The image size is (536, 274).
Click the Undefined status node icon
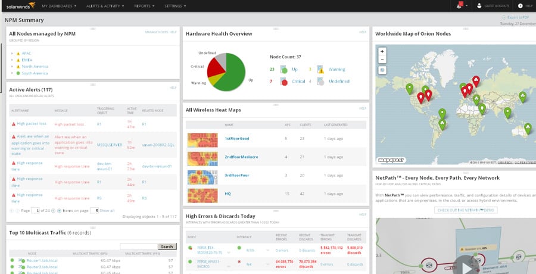point(320,82)
